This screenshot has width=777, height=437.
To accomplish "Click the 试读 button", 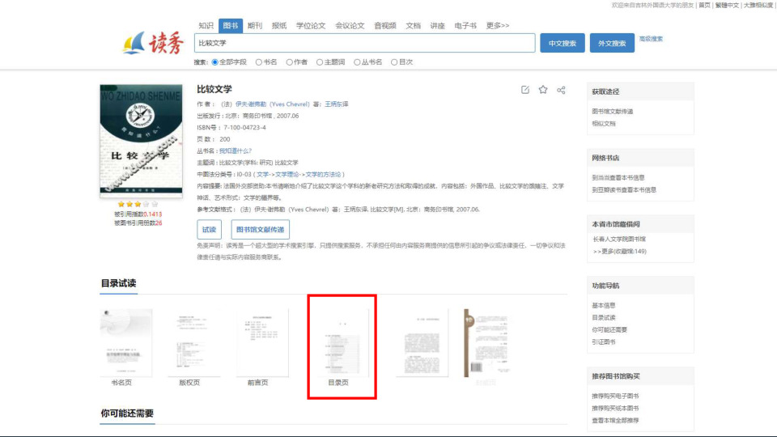I will pyautogui.click(x=209, y=229).
